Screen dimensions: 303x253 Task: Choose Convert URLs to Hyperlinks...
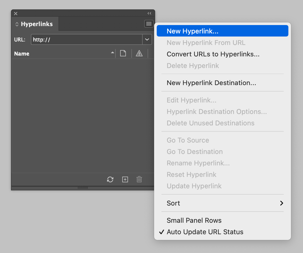coord(223,54)
